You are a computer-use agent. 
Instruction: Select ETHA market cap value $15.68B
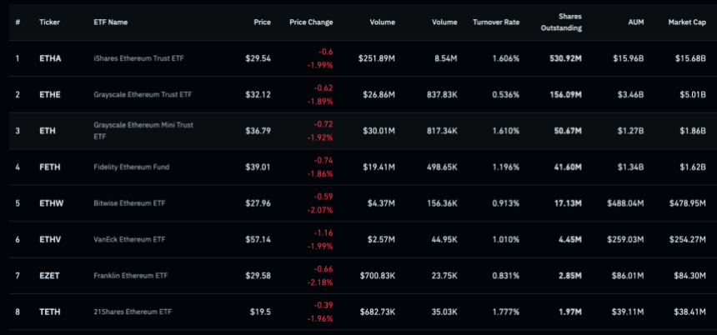pyautogui.click(x=689, y=58)
